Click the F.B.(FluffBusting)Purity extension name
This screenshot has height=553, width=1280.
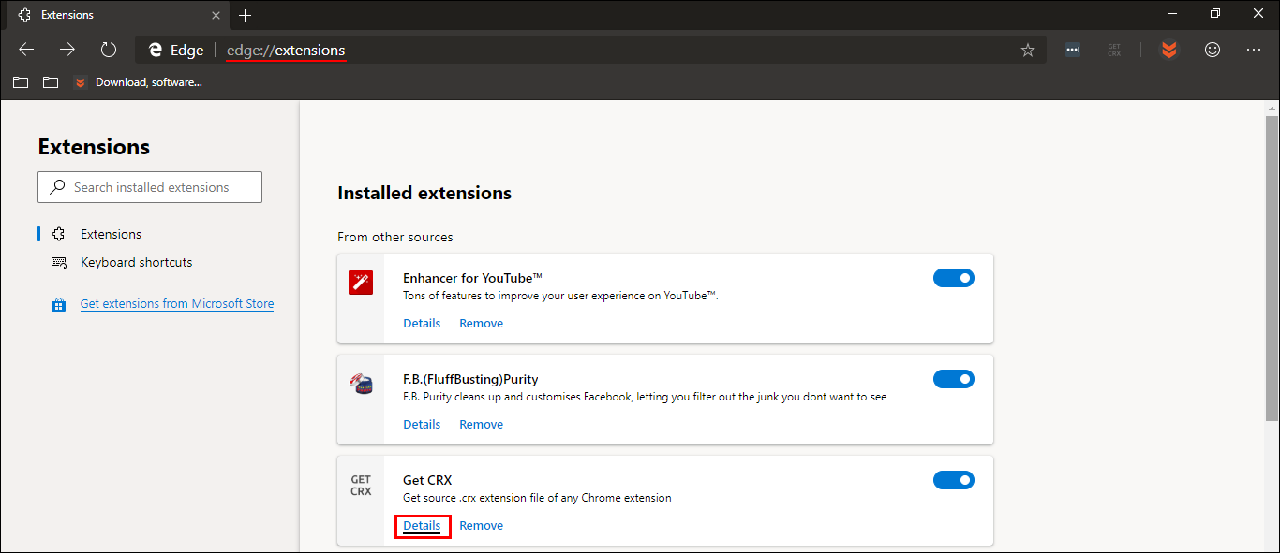(x=470, y=379)
